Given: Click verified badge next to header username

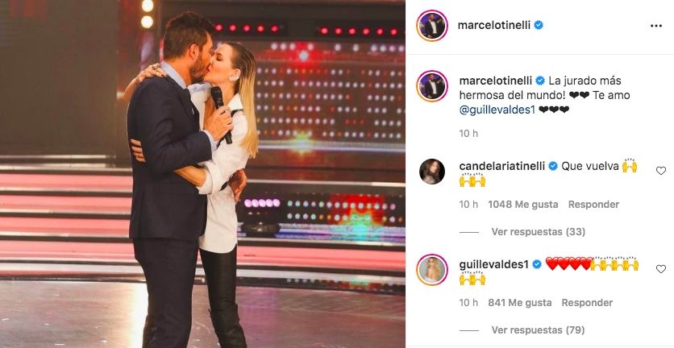Looking at the screenshot, I should (539, 25).
